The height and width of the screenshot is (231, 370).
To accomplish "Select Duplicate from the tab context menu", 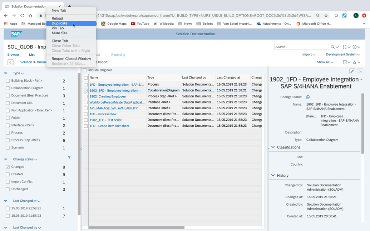I will [x=59, y=23].
